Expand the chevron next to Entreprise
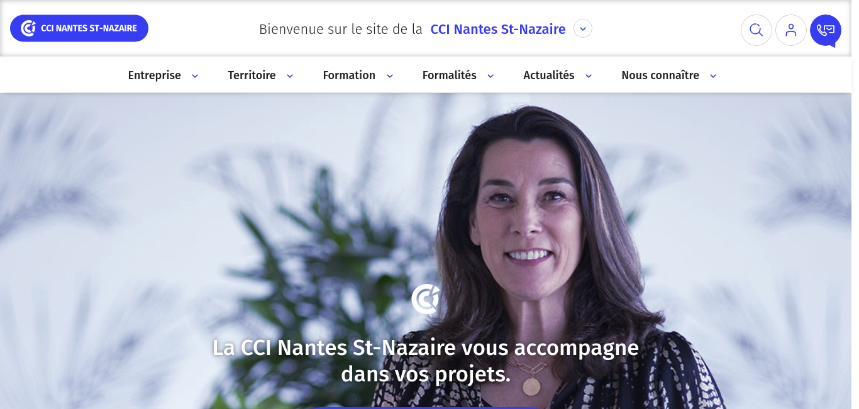Image resolution: width=859 pixels, height=409 pixels. coord(195,76)
